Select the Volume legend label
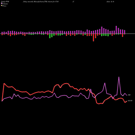The image size is (135, 135). pos(5,4)
